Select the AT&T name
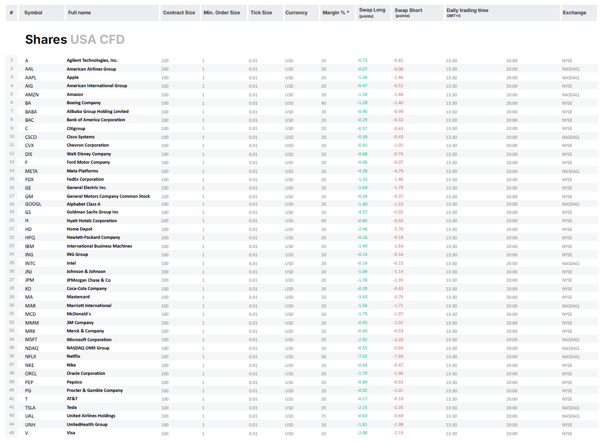602x443 pixels. tap(72, 399)
